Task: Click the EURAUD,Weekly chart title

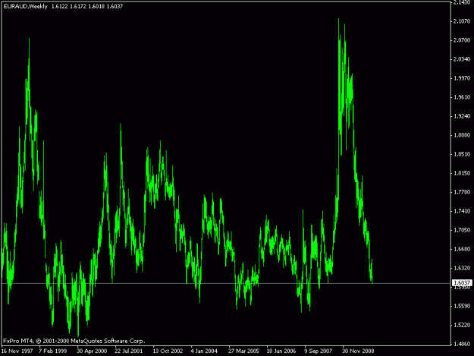Action: (x=25, y=6)
